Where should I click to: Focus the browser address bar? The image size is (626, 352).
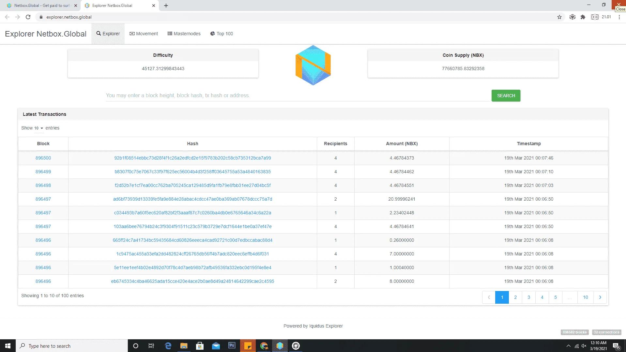coord(294,17)
